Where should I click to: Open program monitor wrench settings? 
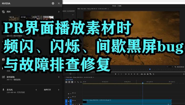coord(175,67)
